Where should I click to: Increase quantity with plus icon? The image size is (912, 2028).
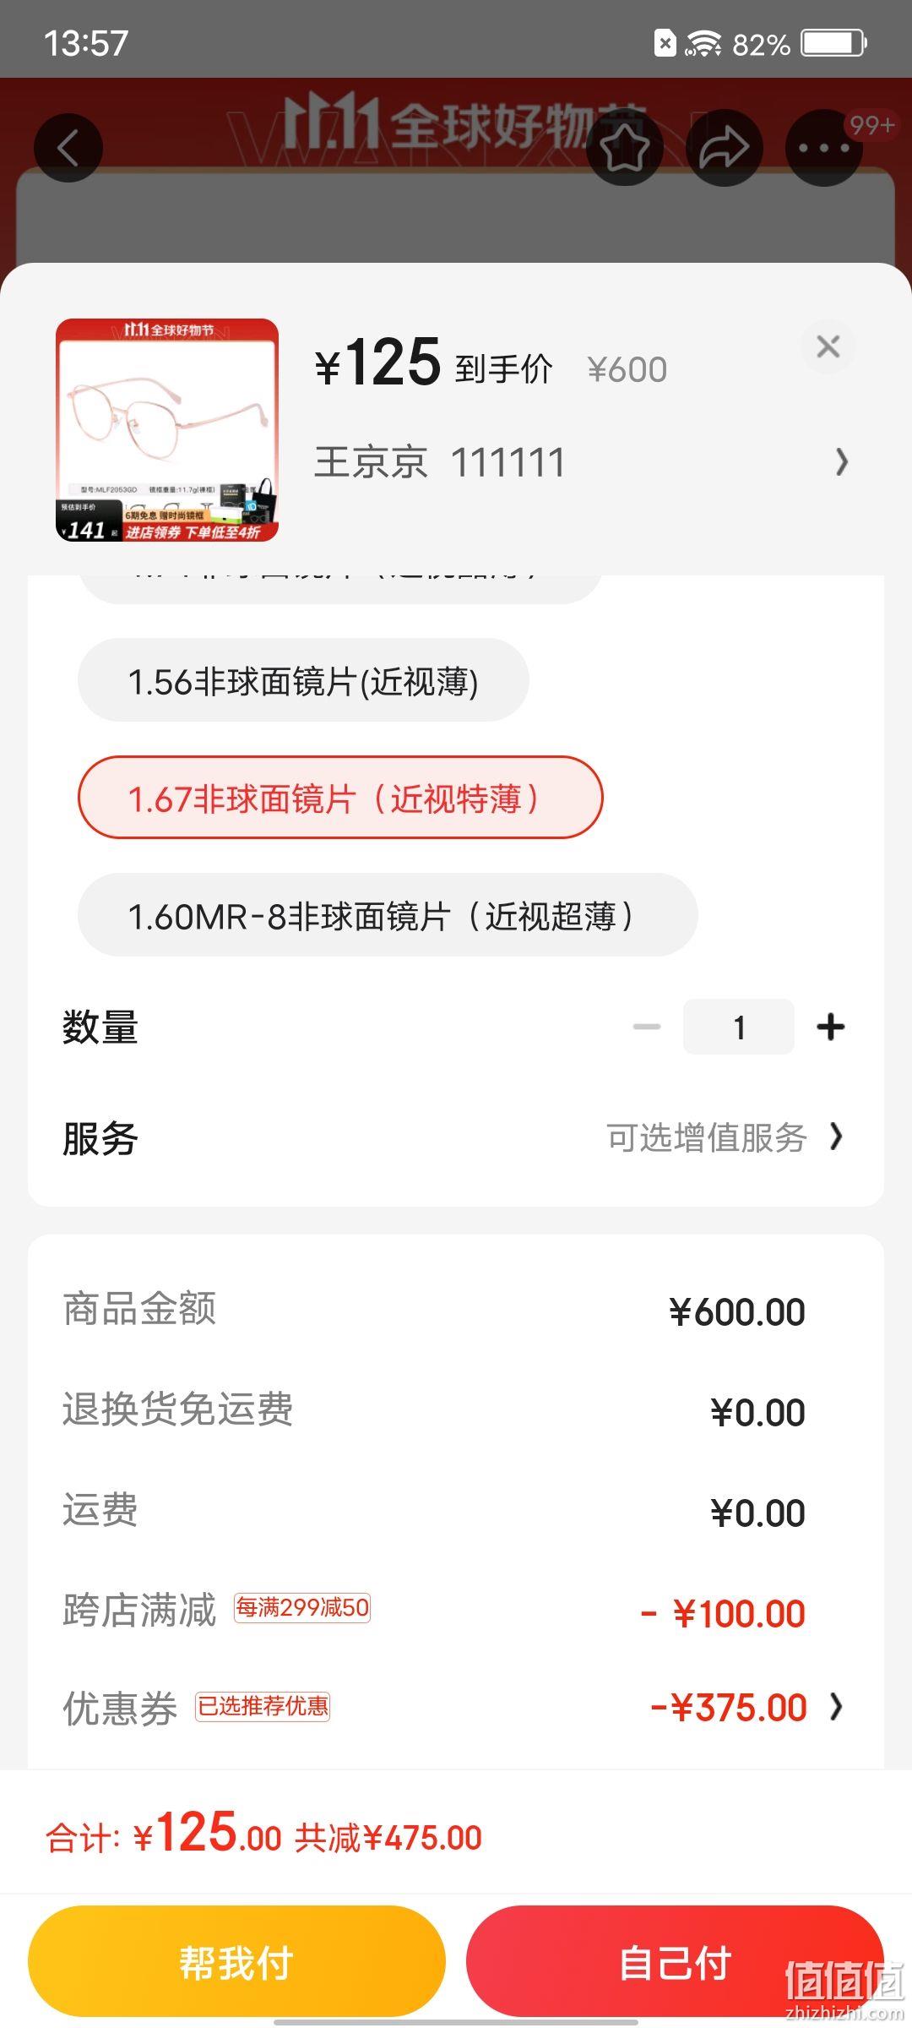[831, 1027]
